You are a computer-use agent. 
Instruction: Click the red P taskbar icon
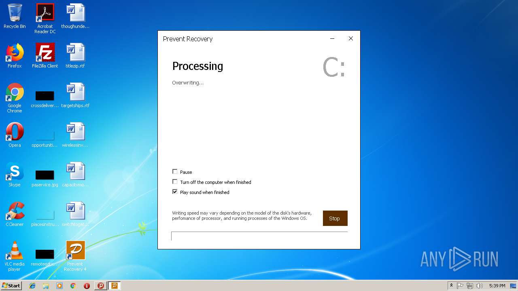tap(101, 286)
